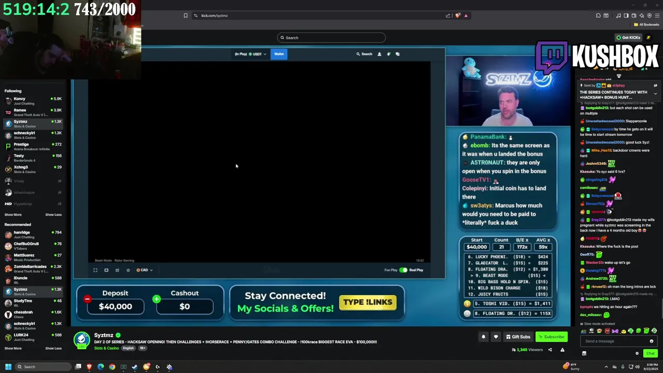Report stream warning triangle icon
The width and height of the screenshot is (663, 373).
tap(563, 350)
